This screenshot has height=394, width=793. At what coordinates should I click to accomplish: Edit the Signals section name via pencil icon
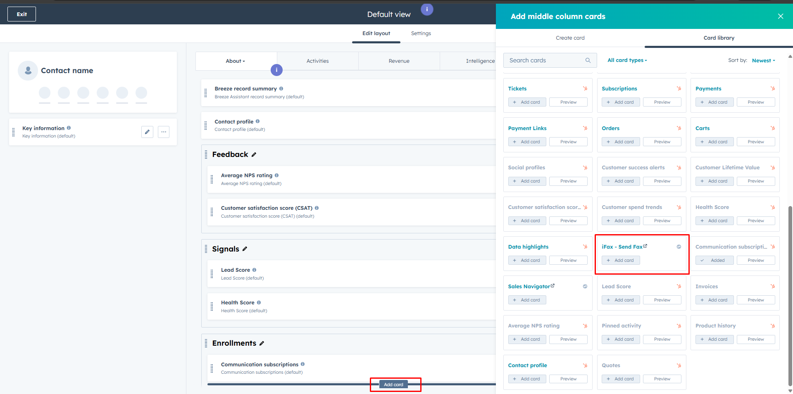[x=245, y=249]
